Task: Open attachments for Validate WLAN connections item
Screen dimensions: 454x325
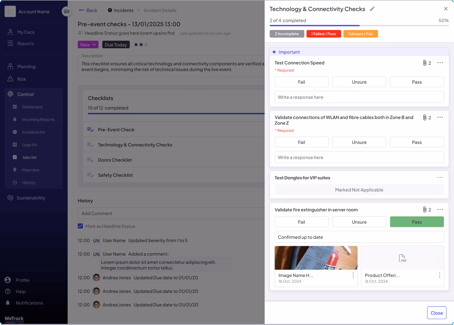Action: click(427, 117)
